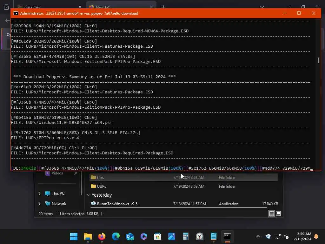
Task: Select the Videos quick access item
Action: pyautogui.click(x=57, y=173)
